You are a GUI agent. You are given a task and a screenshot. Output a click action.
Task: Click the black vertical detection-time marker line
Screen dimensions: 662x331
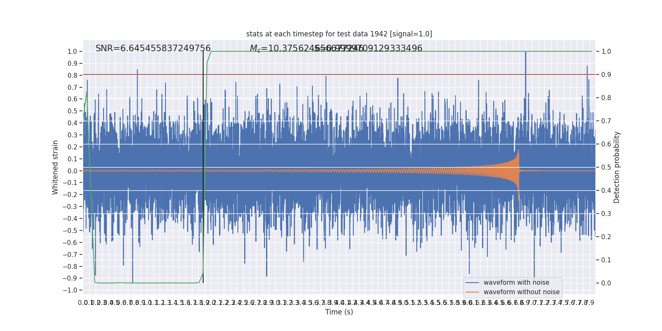click(203, 167)
